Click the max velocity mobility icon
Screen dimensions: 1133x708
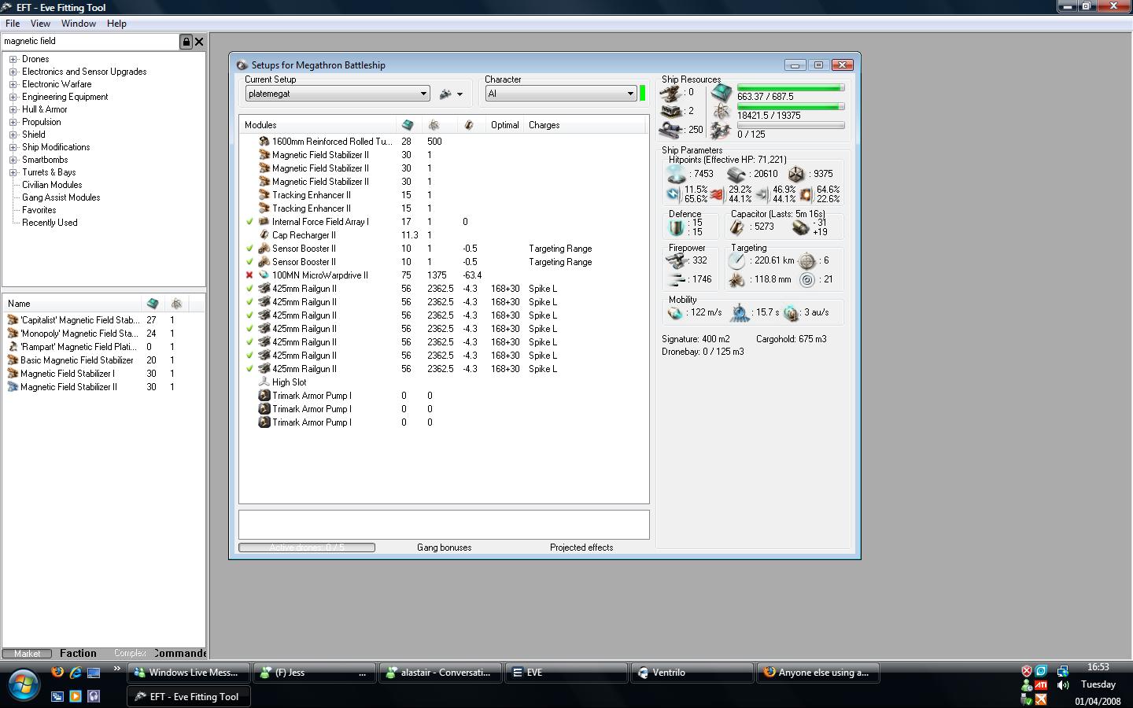[x=675, y=312]
